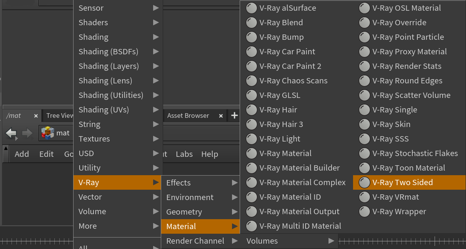Choose V-Ray Material from the list
This screenshot has height=249, width=466.
pos(296,153)
